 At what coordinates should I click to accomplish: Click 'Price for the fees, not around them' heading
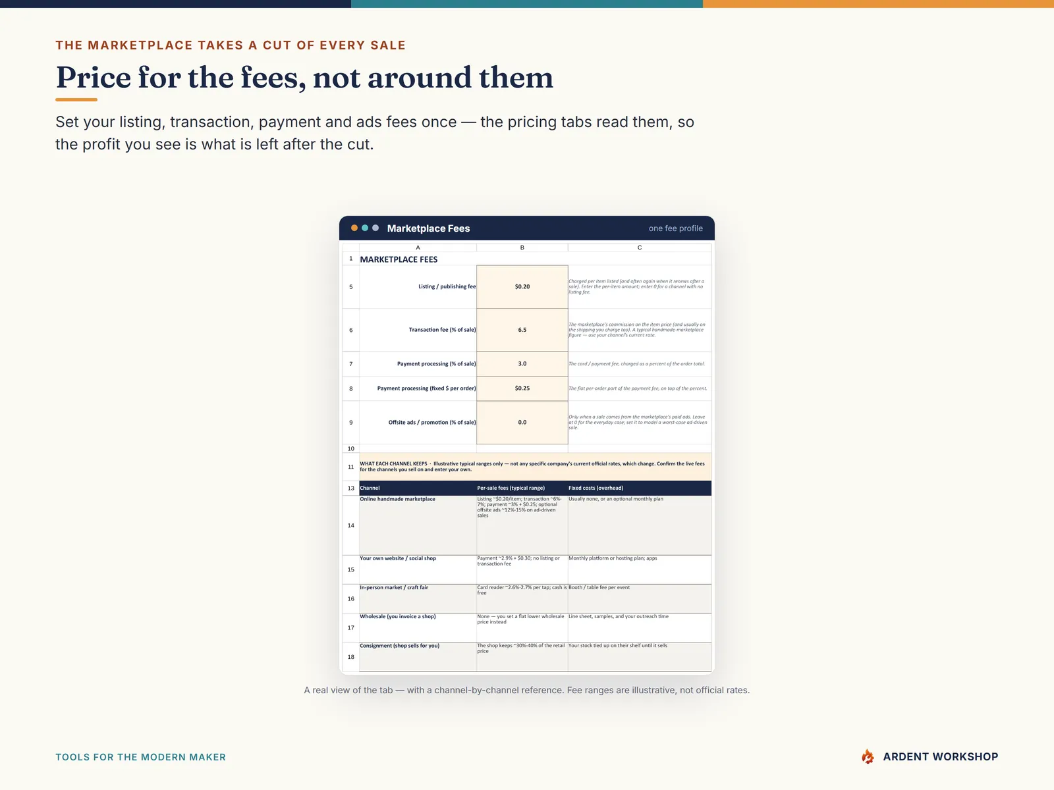point(304,78)
